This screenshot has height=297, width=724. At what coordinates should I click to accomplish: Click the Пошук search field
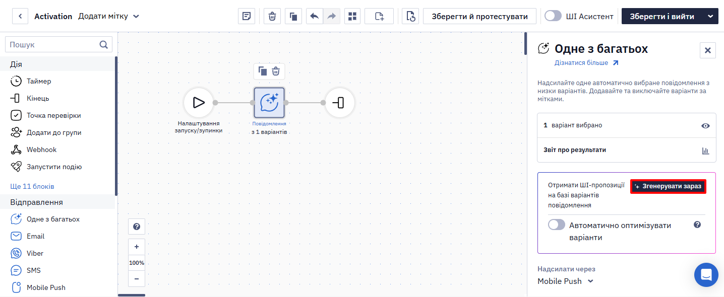[58, 44]
